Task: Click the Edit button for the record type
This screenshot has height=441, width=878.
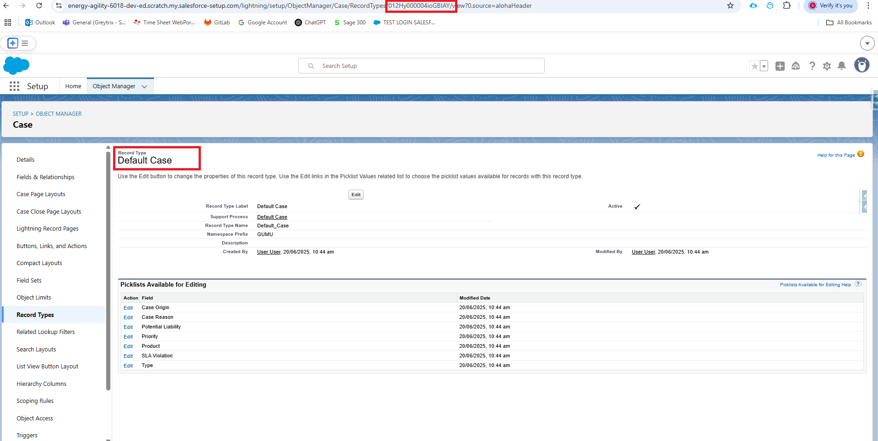Action: pyautogui.click(x=356, y=194)
